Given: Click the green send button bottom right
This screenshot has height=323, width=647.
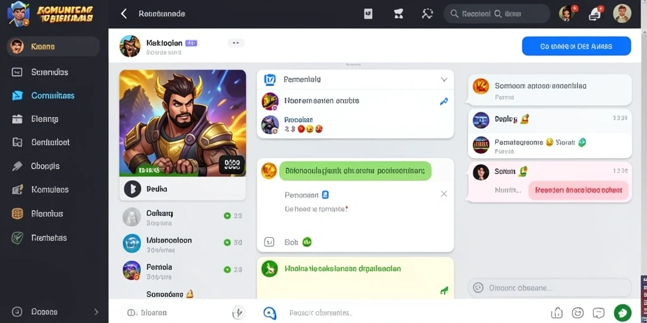Looking at the screenshot, I should point(622,313).
